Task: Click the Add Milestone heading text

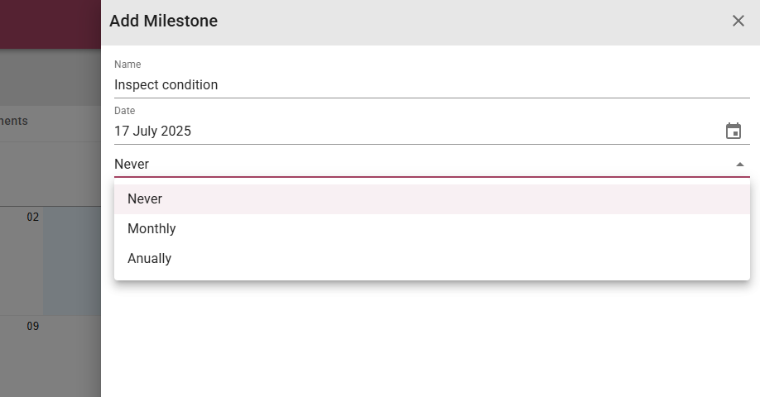Action: point(163,21)
